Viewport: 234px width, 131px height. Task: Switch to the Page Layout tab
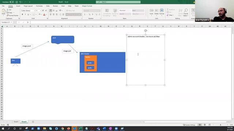pyautogui.click(x=28, y=6)
